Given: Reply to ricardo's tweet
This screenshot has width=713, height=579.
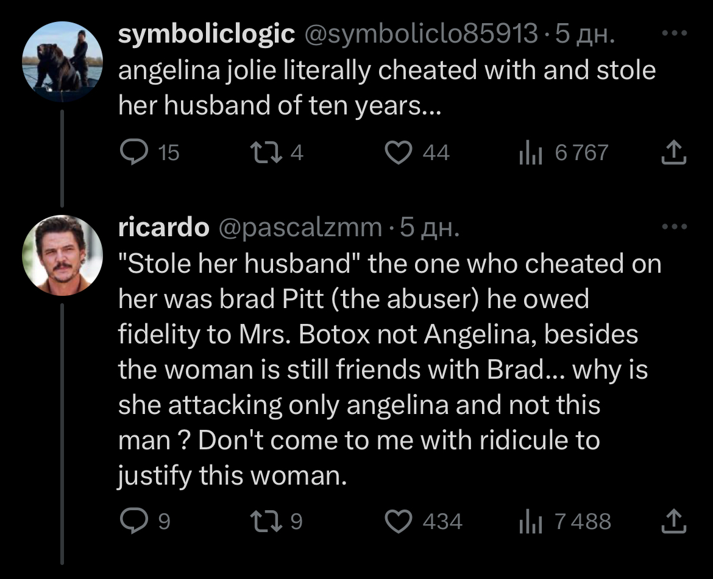Looking at the screenshot, I should tap(132, 521).
